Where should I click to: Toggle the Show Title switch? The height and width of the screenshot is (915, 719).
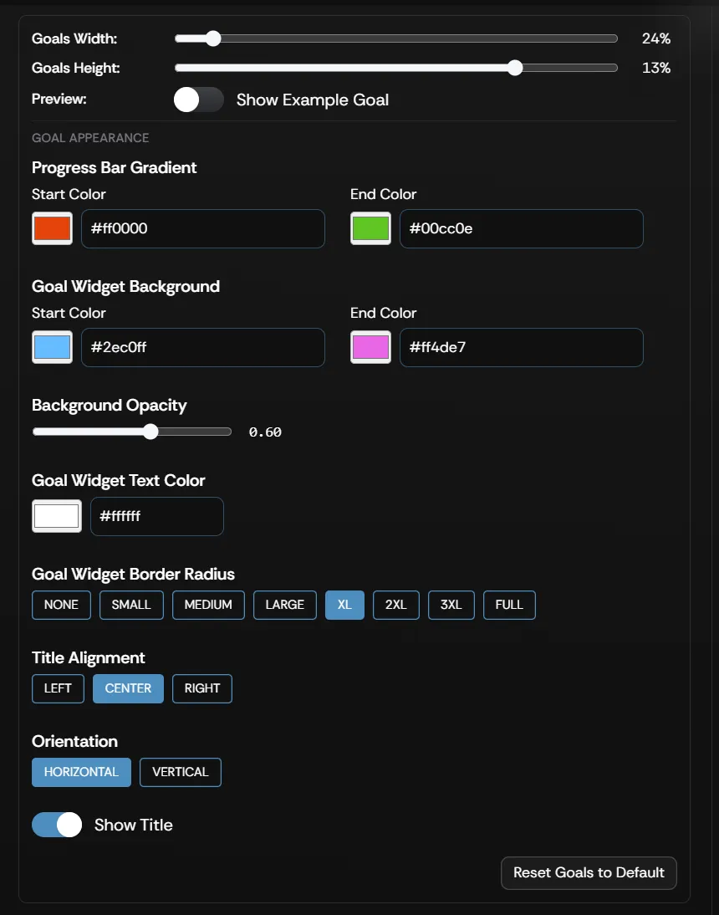pyautogui.click(x=57, y=825)
